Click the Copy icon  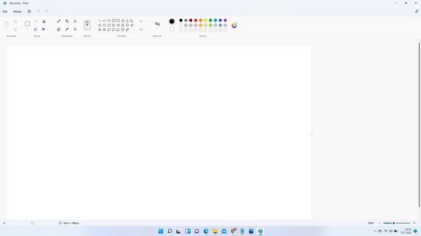(x=16, y=29)
